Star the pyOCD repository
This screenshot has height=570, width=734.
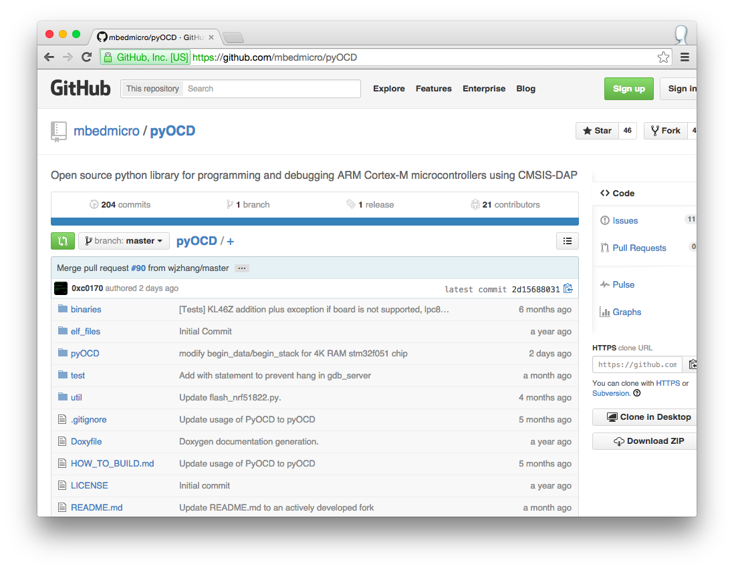click(x=597, y=131)
